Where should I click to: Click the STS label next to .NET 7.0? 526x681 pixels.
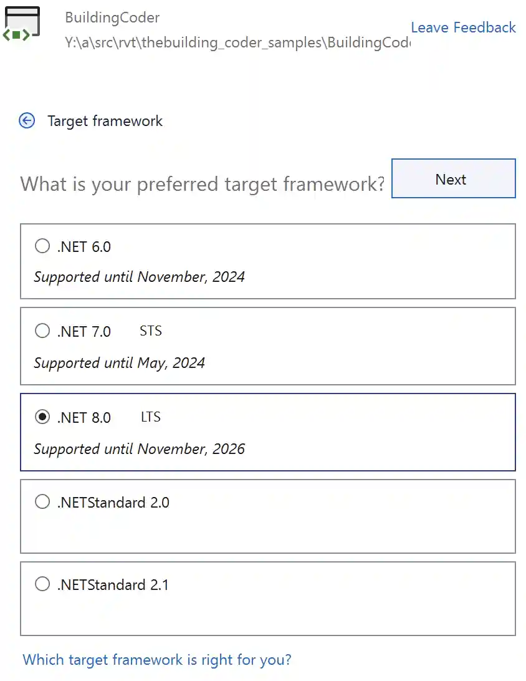tap(150, 331)
